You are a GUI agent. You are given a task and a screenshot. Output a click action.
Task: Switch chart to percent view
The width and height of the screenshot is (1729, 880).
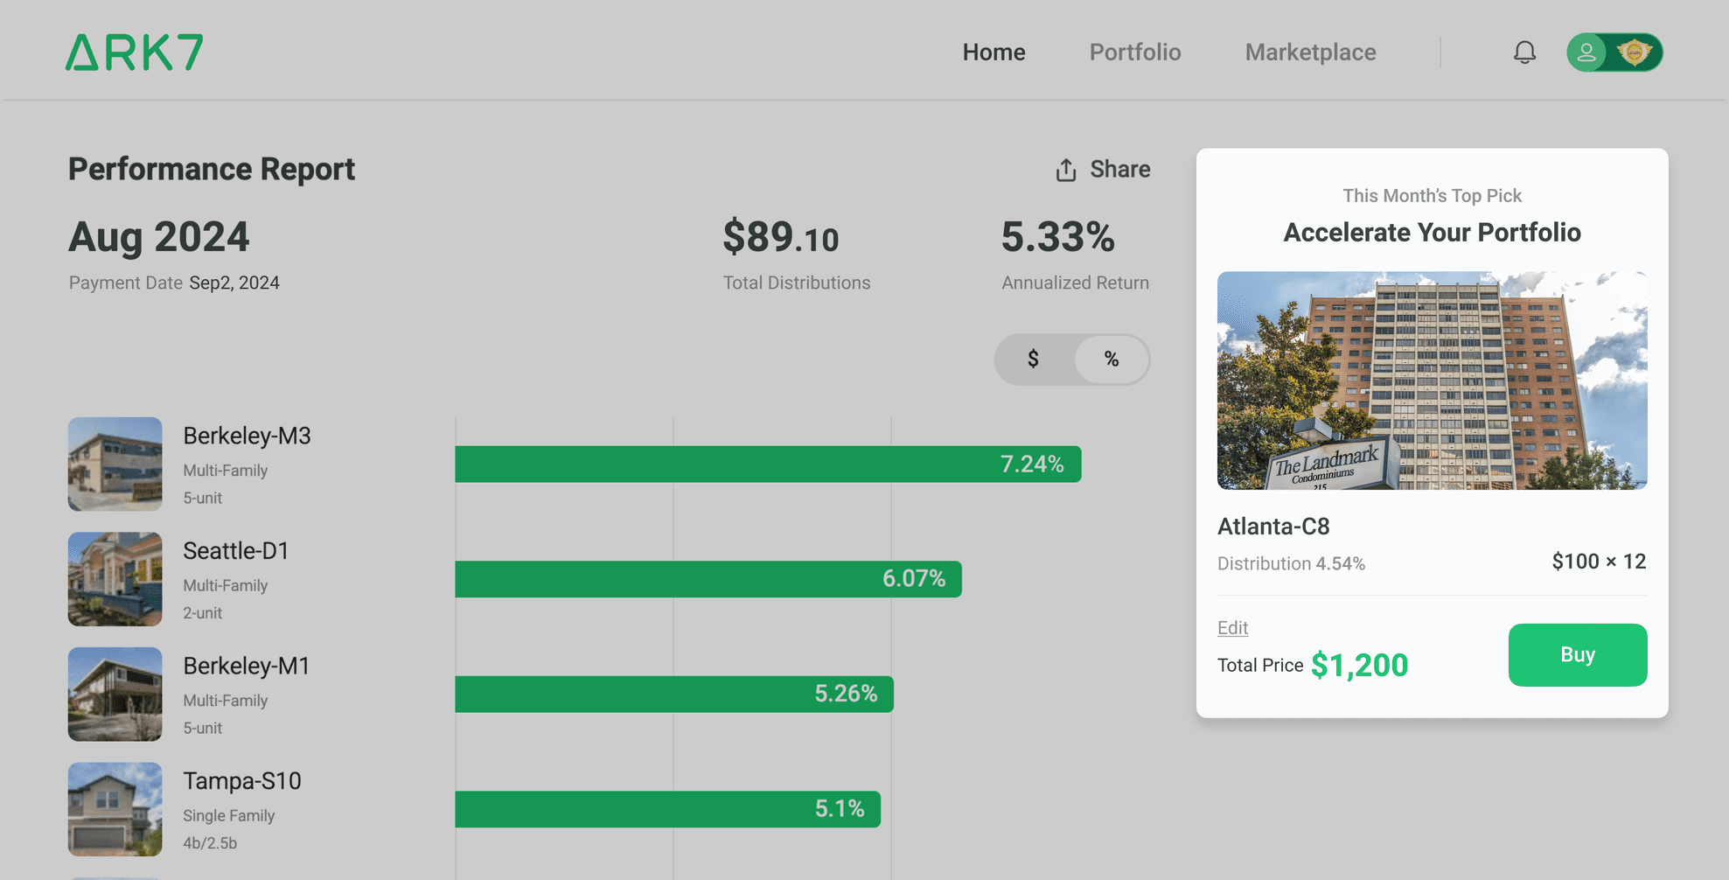pyautogui.click(x=1111, y=359)
